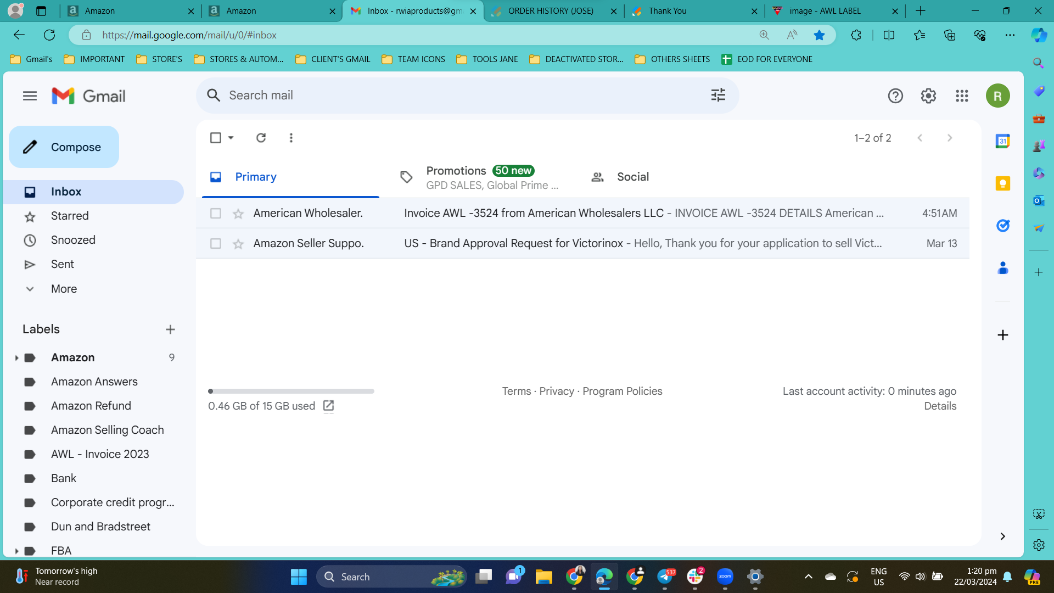
Task: Open the Terms link
Action: 516,391
